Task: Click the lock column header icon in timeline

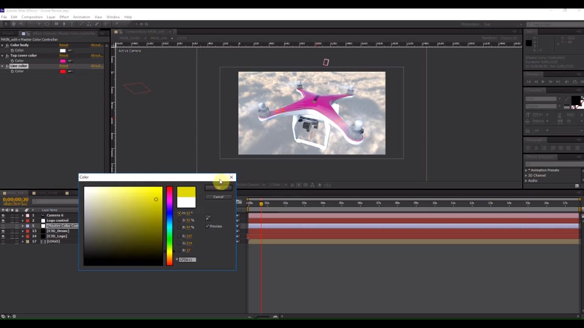Action: point(16,210)
